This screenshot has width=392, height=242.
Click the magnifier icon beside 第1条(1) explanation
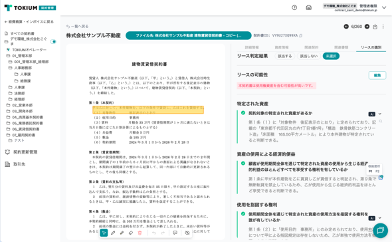tap(381, 121)
